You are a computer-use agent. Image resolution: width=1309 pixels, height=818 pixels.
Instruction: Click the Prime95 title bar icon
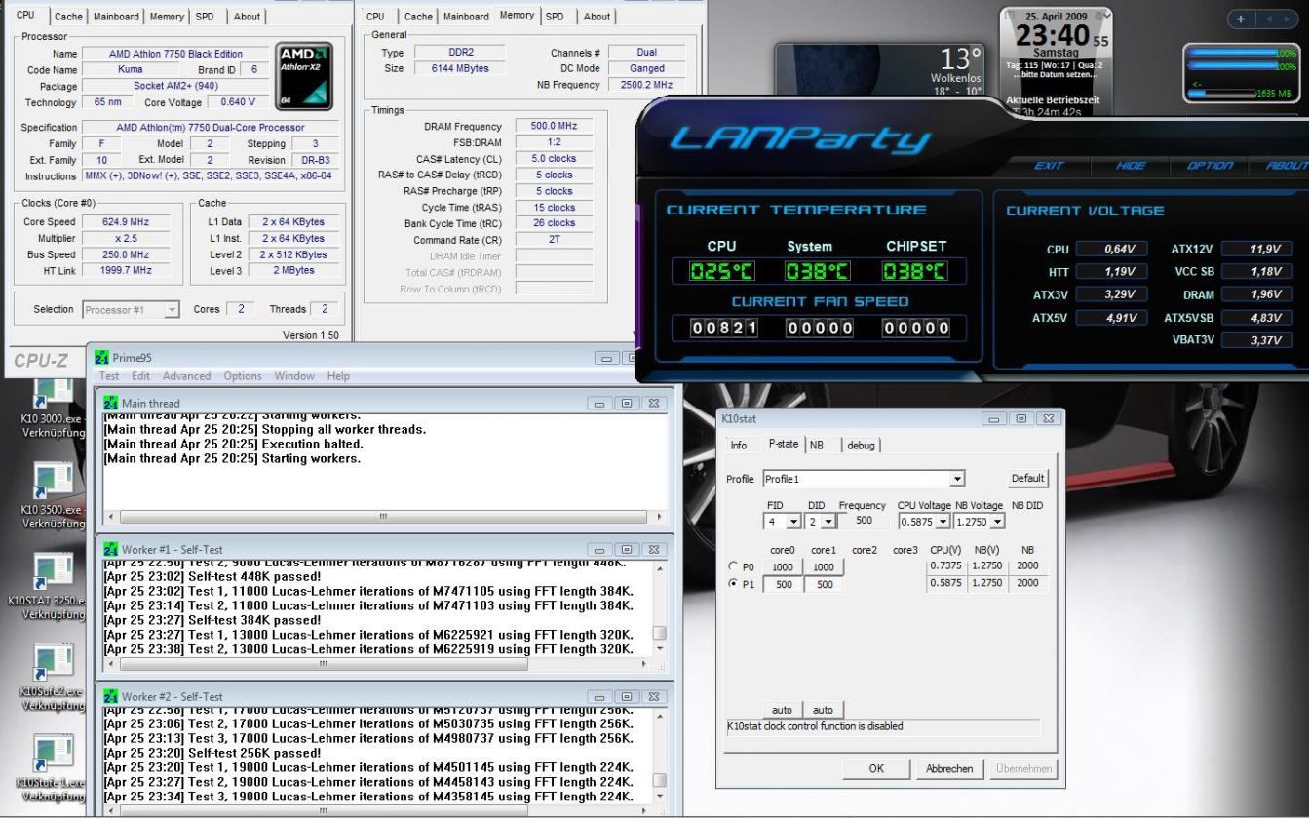pos(102,358)
